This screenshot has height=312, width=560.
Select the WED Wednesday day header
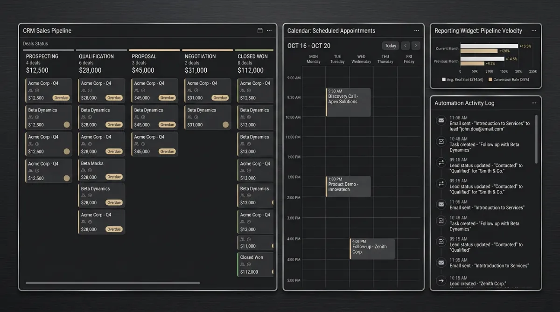361,59
